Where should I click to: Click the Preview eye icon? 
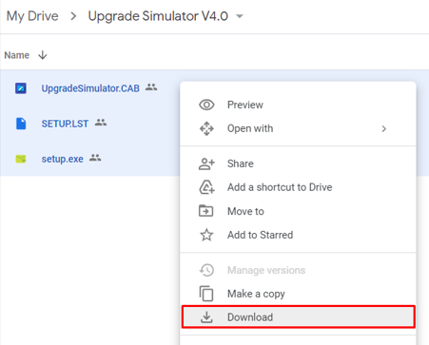(206, 105)
